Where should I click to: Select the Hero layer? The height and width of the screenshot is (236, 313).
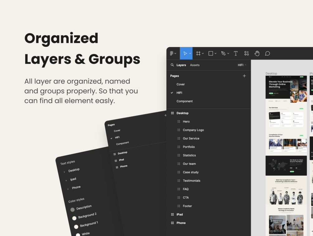pyautogui.click(x=186, y=121)
